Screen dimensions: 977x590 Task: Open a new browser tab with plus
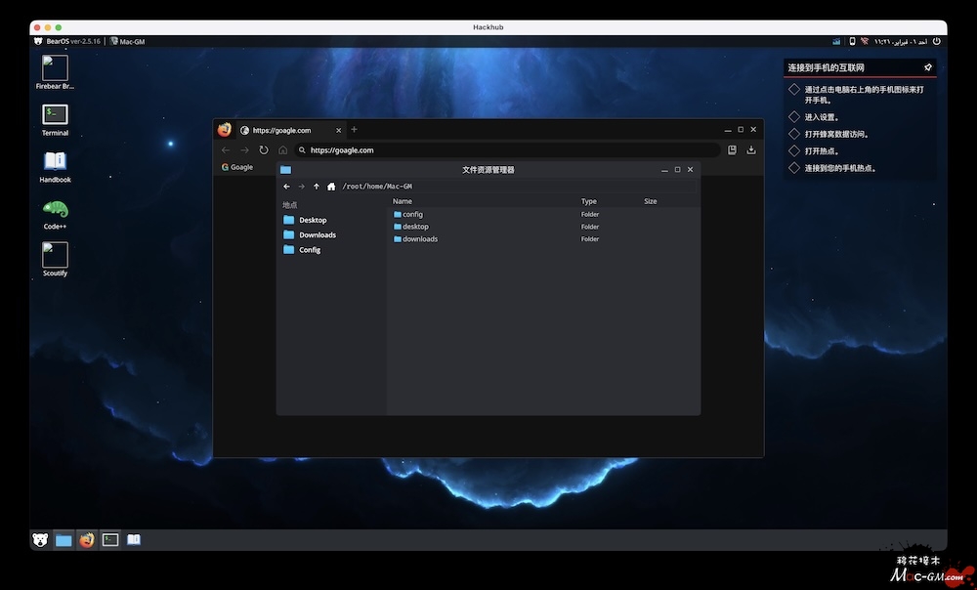click(x=354, y=130)
